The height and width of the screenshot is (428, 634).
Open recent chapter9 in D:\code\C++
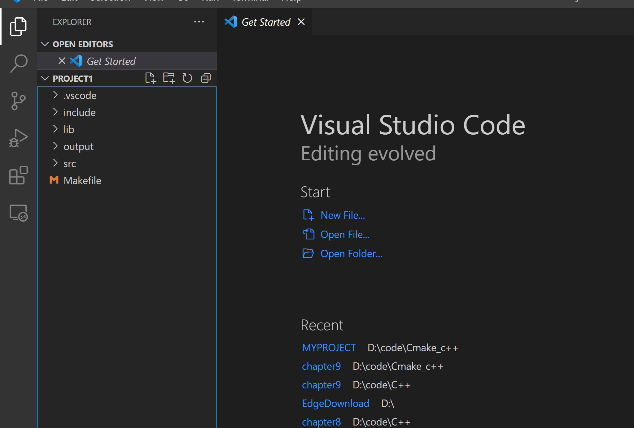[x=321, y=385]
